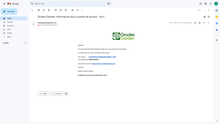220x124 pixels.
Task: Open Google Tasks side panel
Action: pyautogui.click(x=217, y=23)
